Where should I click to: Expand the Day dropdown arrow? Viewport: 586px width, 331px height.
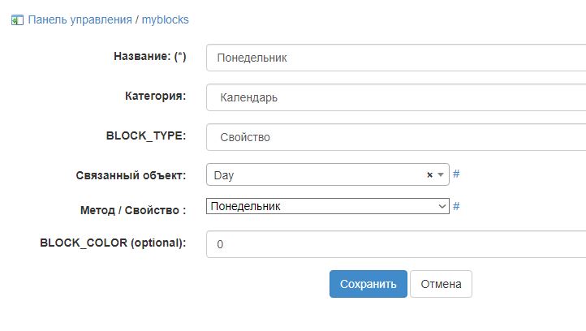(441, 174)
